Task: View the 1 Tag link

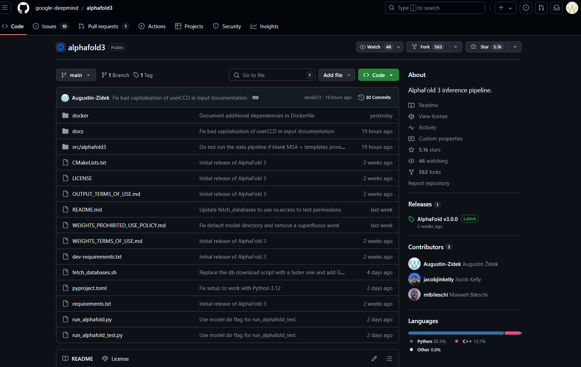Action: click(x=143, y=75)
